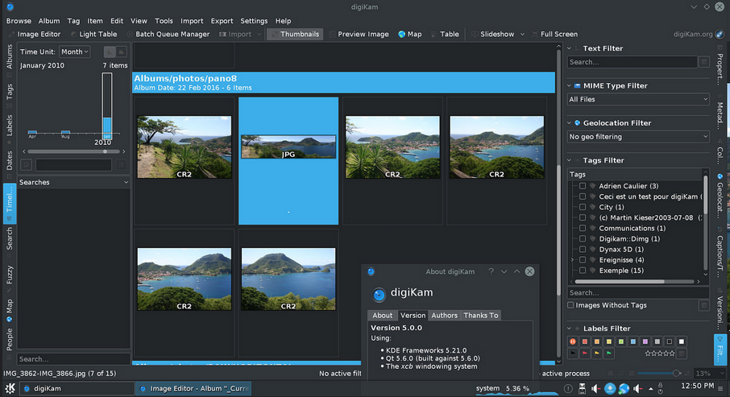The width and height of the screenshot is (730, 397).
Task: Open the Settings menu
Action: point(254,21)
